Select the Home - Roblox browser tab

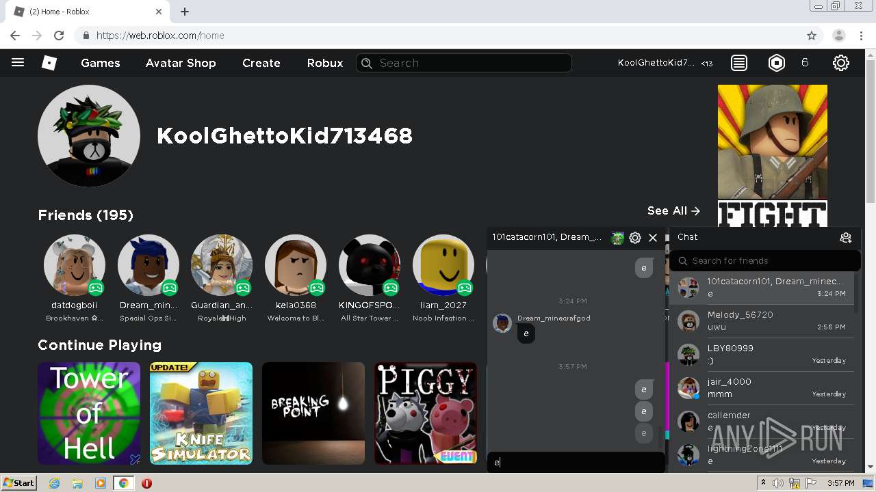tap(88, 12)
